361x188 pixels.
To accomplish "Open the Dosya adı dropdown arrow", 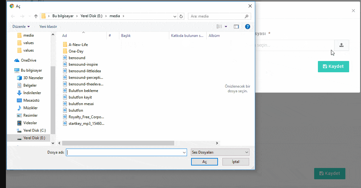I will (184, 152).
